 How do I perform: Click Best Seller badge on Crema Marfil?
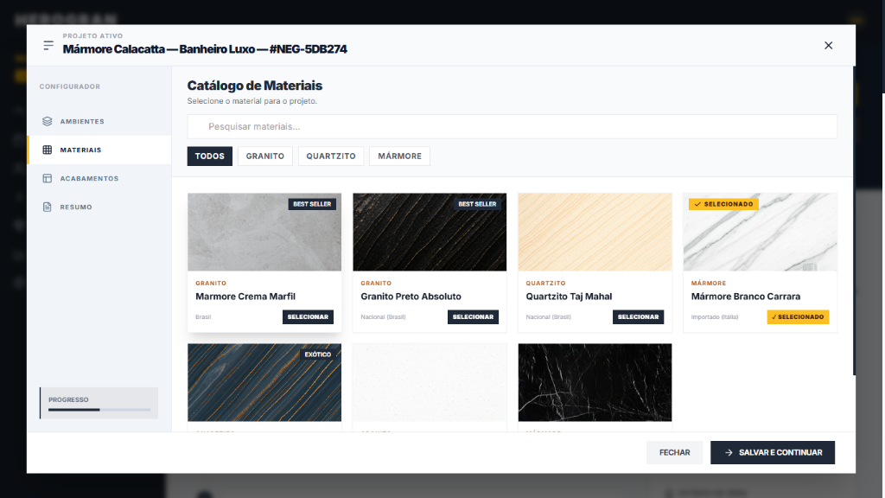click(x=312, y=204)
